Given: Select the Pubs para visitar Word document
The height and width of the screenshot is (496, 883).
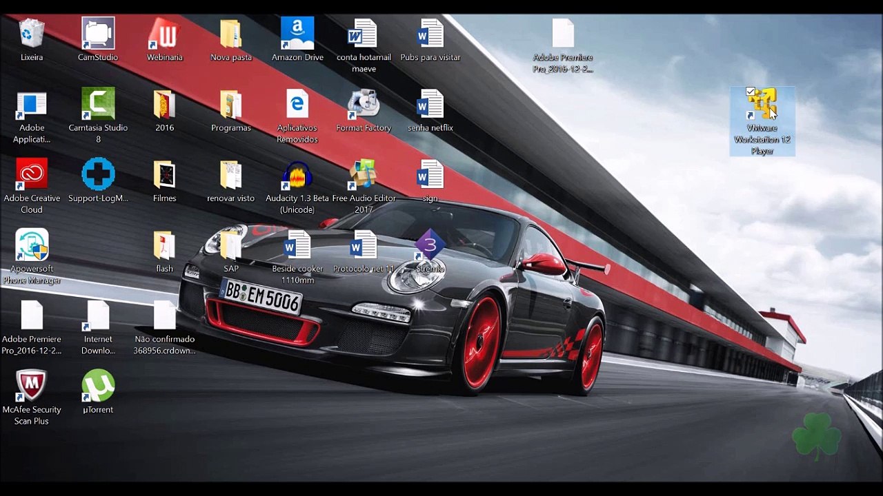Looking at the screenshot, I should tap(430, 34).
